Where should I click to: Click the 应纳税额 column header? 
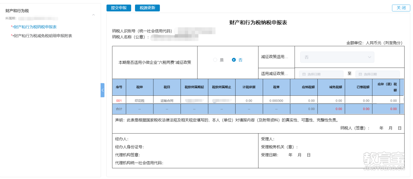tap(304, 87)
